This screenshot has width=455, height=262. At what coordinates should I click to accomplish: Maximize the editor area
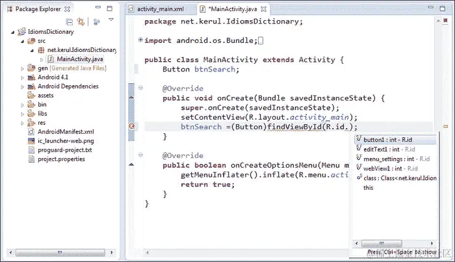443,8
